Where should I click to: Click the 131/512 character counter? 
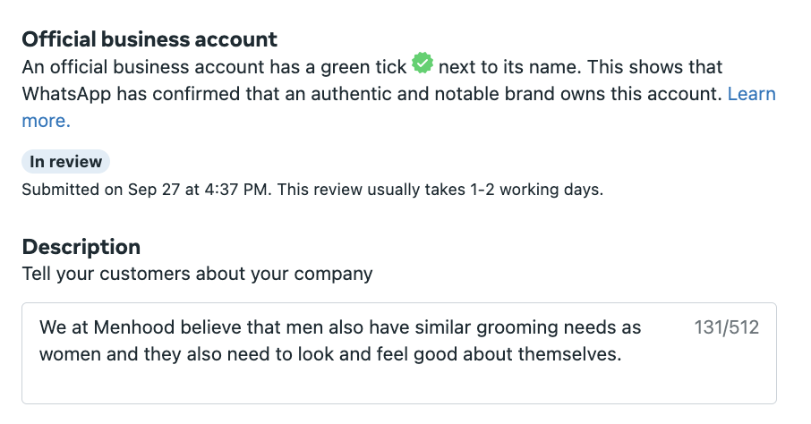click(x=726, y=327)
